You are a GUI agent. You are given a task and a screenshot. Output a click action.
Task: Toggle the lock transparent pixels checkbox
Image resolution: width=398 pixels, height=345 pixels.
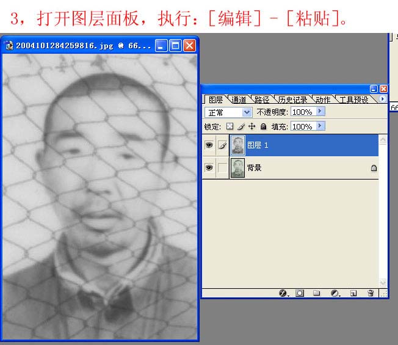point(230,126)
